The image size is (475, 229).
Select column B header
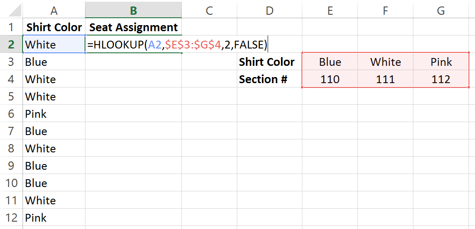click(133, 10)
